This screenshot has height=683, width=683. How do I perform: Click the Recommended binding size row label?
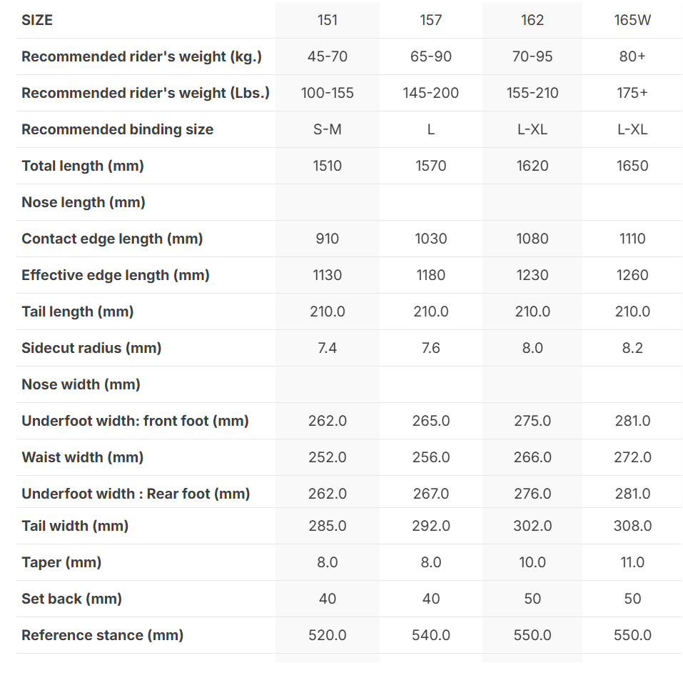118,129
